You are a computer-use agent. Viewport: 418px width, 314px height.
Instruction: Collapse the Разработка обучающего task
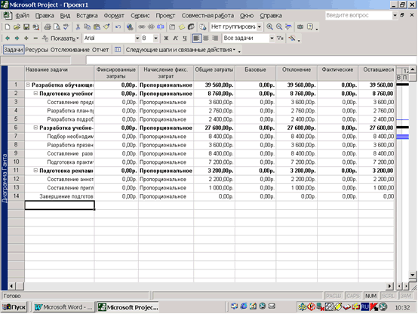coord(28,85)
